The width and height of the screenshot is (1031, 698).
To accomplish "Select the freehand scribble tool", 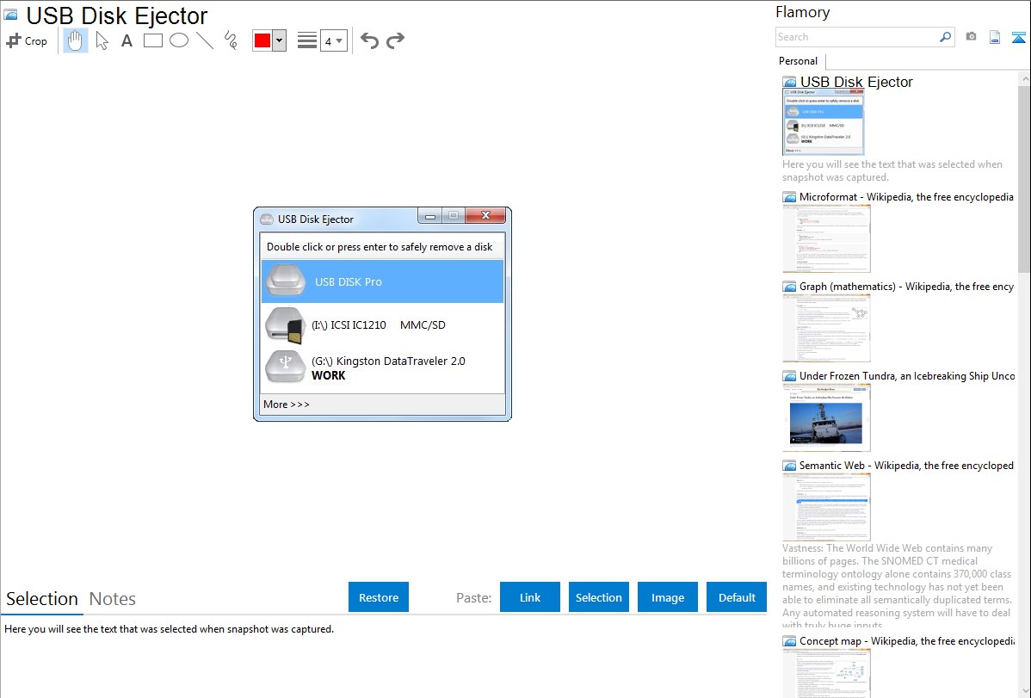I will coord(231,40).
